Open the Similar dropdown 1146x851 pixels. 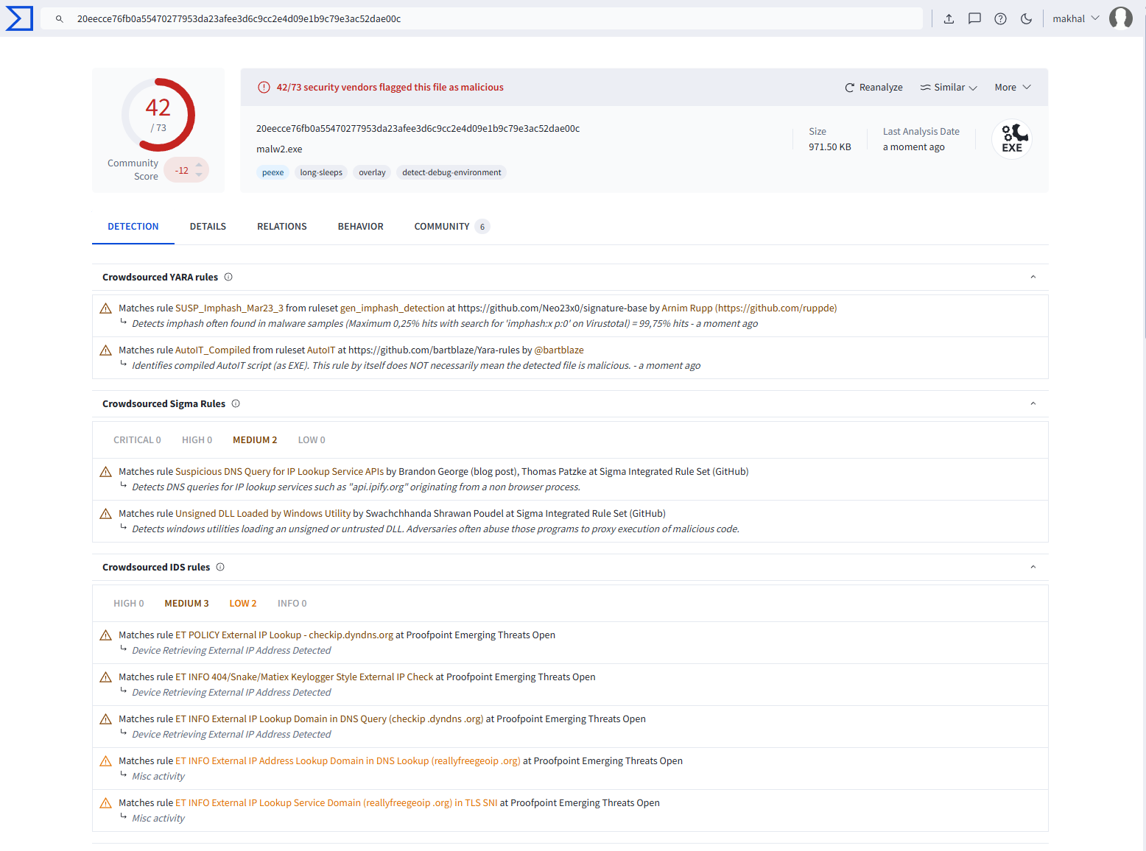point(949,87)
